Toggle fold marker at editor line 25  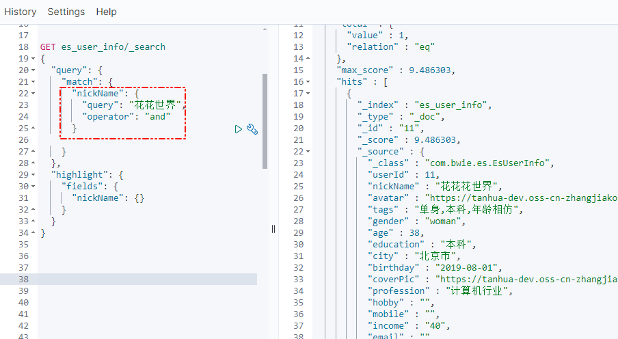[33, 128]
